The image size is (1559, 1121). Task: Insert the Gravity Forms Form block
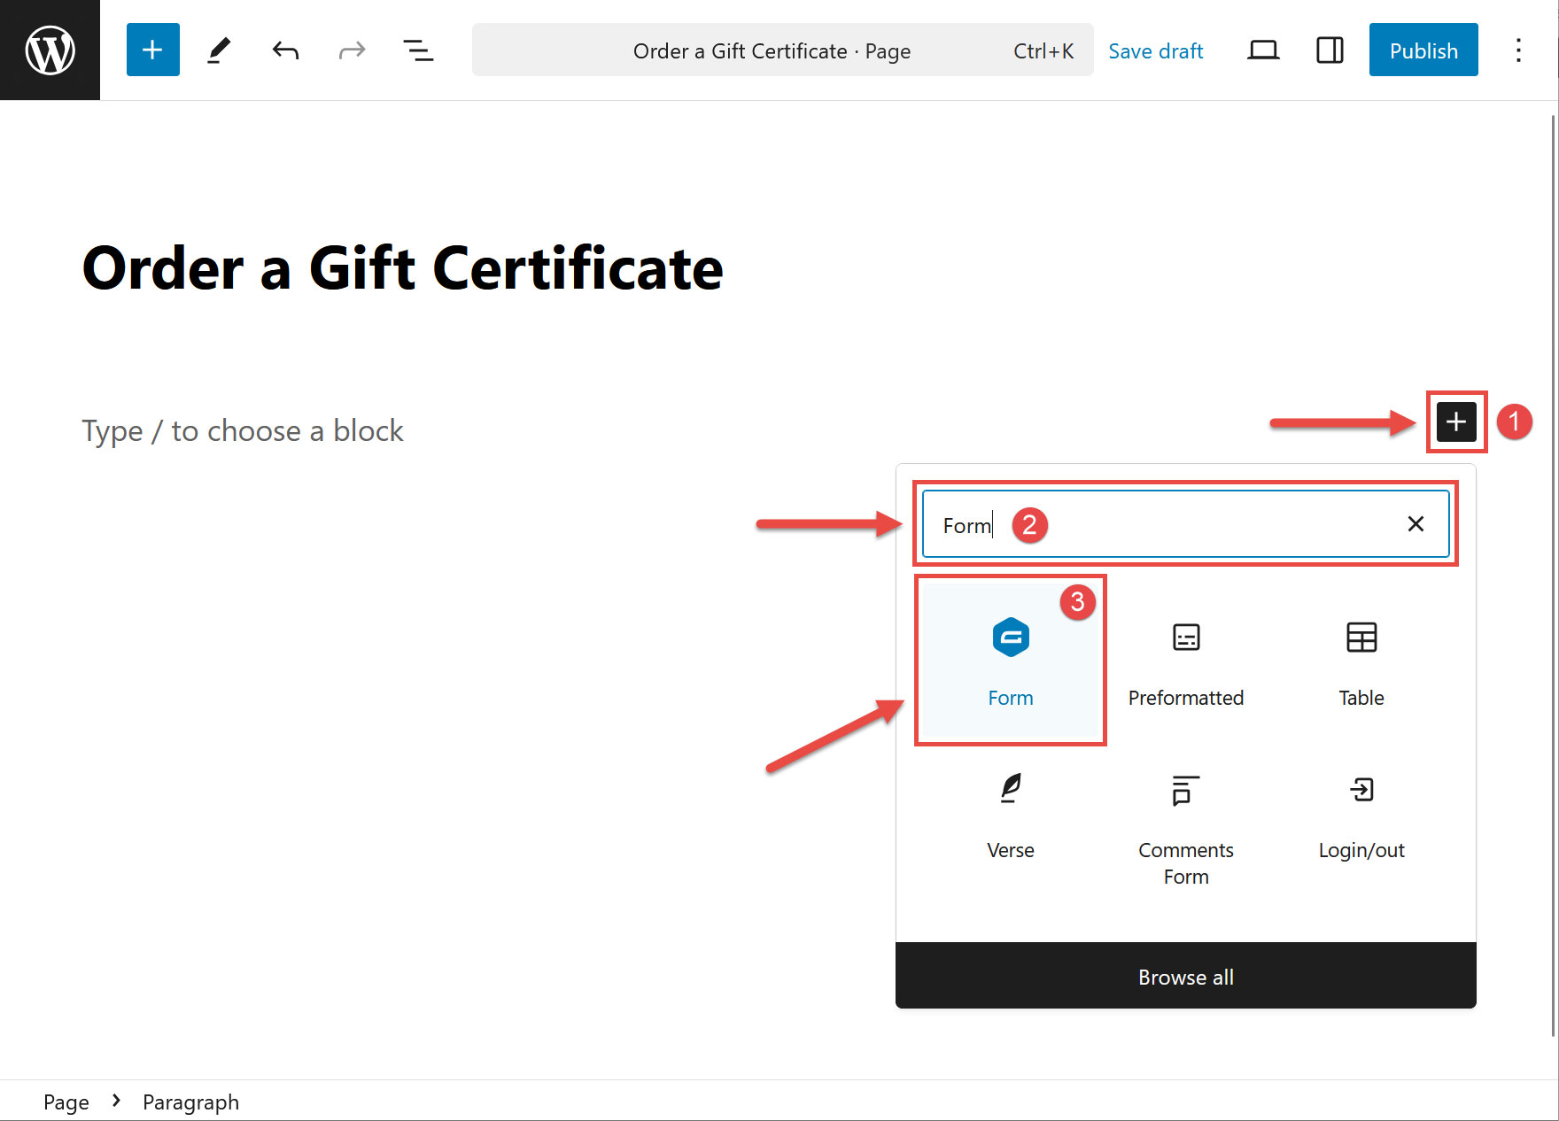[1011, 661]
